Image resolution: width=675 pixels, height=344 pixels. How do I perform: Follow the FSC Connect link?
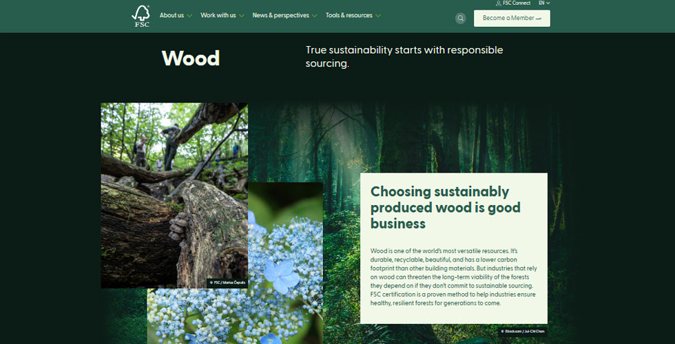coord(516,3)
